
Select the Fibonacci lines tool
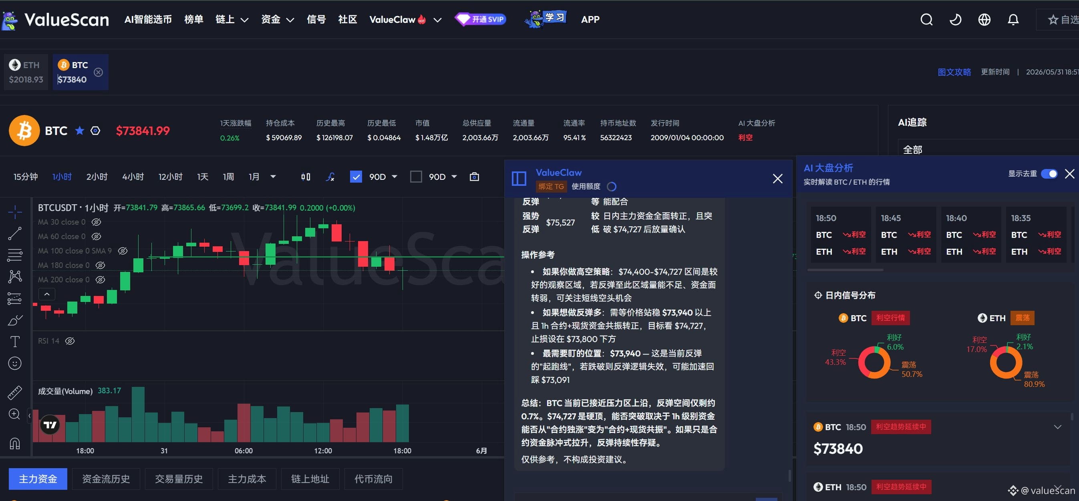pos(15,255)
